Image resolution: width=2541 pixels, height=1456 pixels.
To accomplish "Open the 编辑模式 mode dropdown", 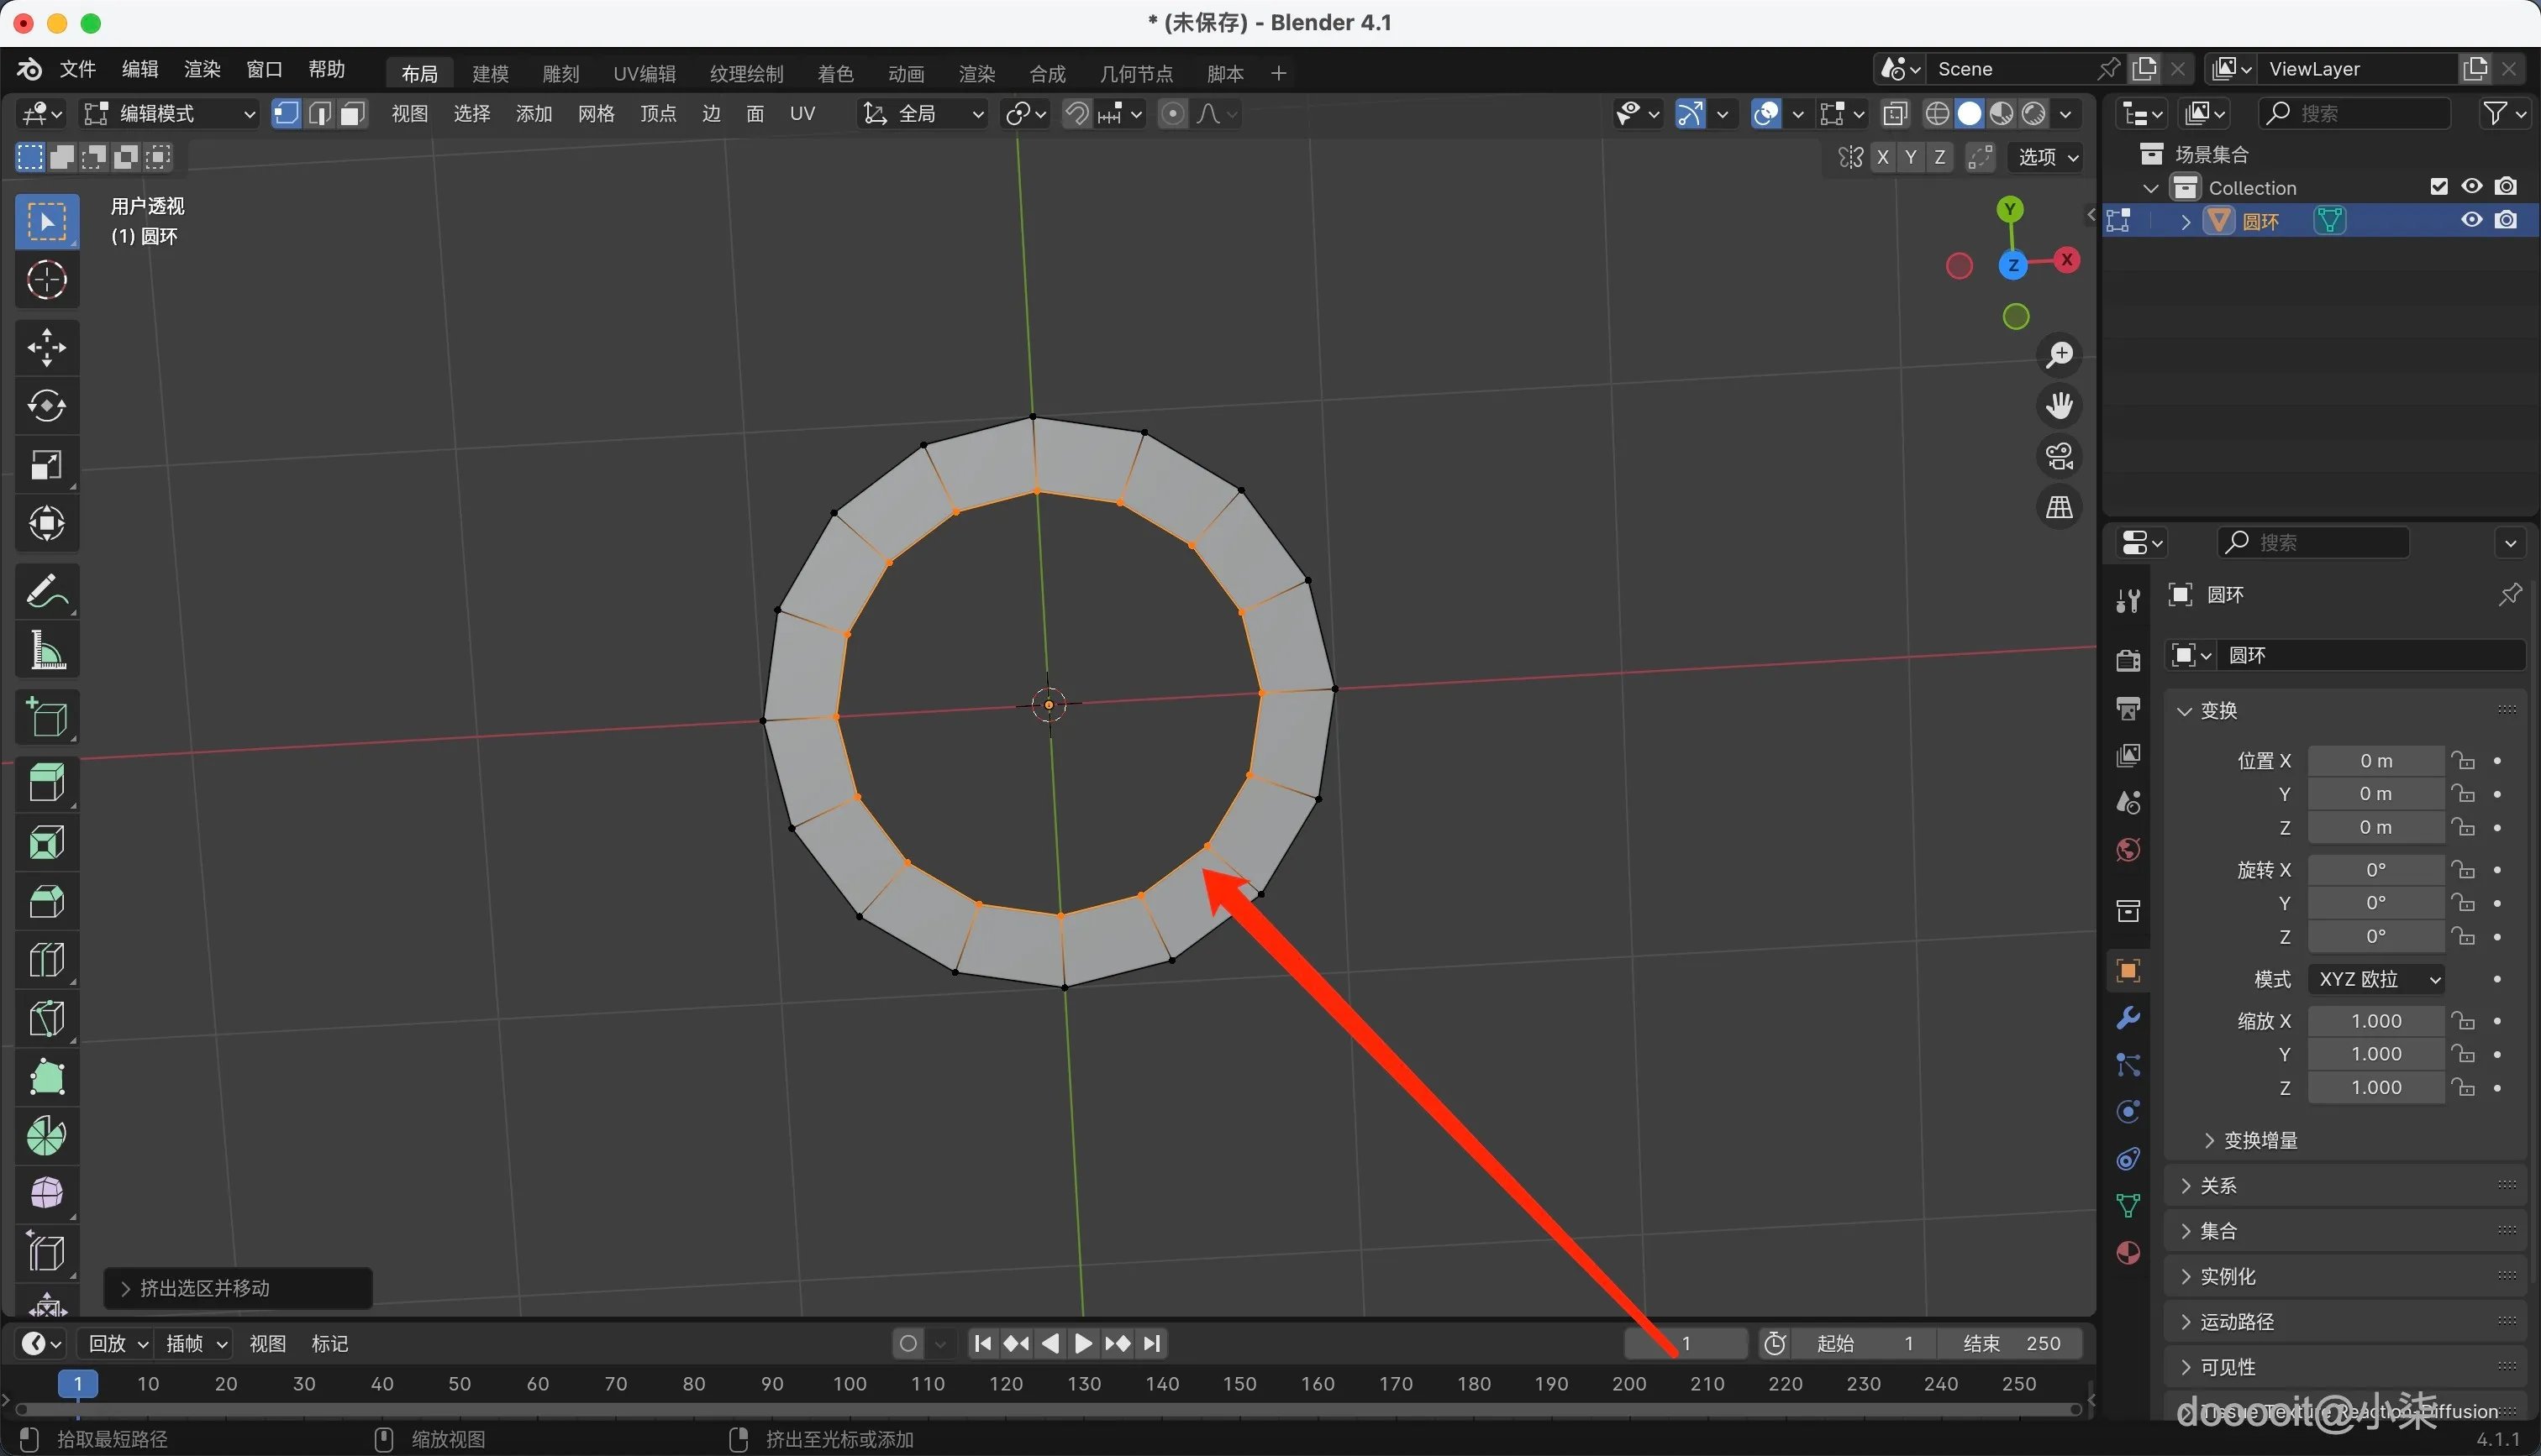I will [170, 114].
